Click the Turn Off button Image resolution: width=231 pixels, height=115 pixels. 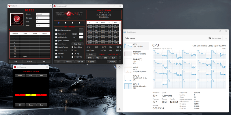tap(80, 62)
